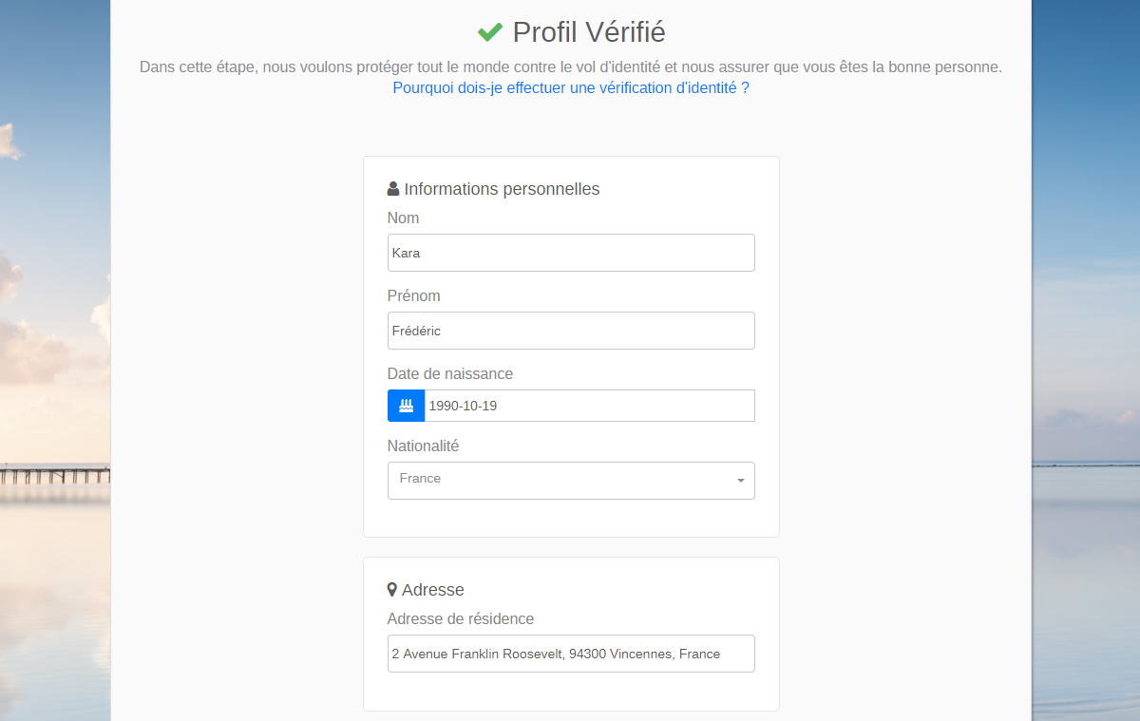Click the date of birth field 1990-10-19
The image size is (1140, 721).
pyautogui.click(x=589, y=406)
